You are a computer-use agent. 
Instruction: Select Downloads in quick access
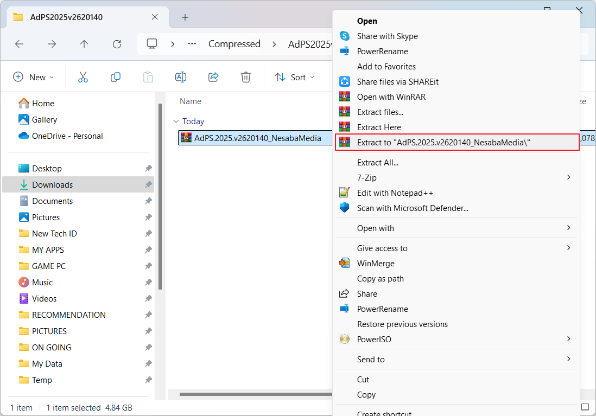(78, 184)
